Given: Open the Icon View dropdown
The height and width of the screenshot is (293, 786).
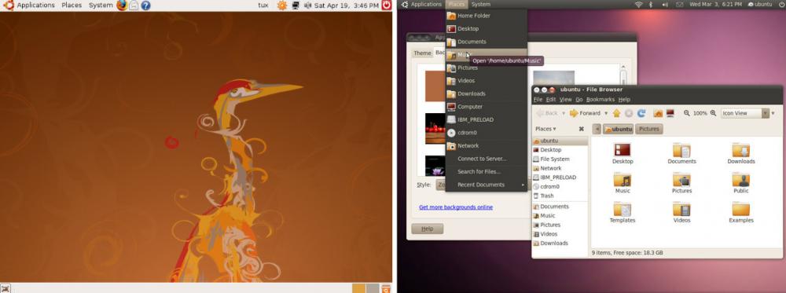Looking at the screenshot, I should (745, 113).
